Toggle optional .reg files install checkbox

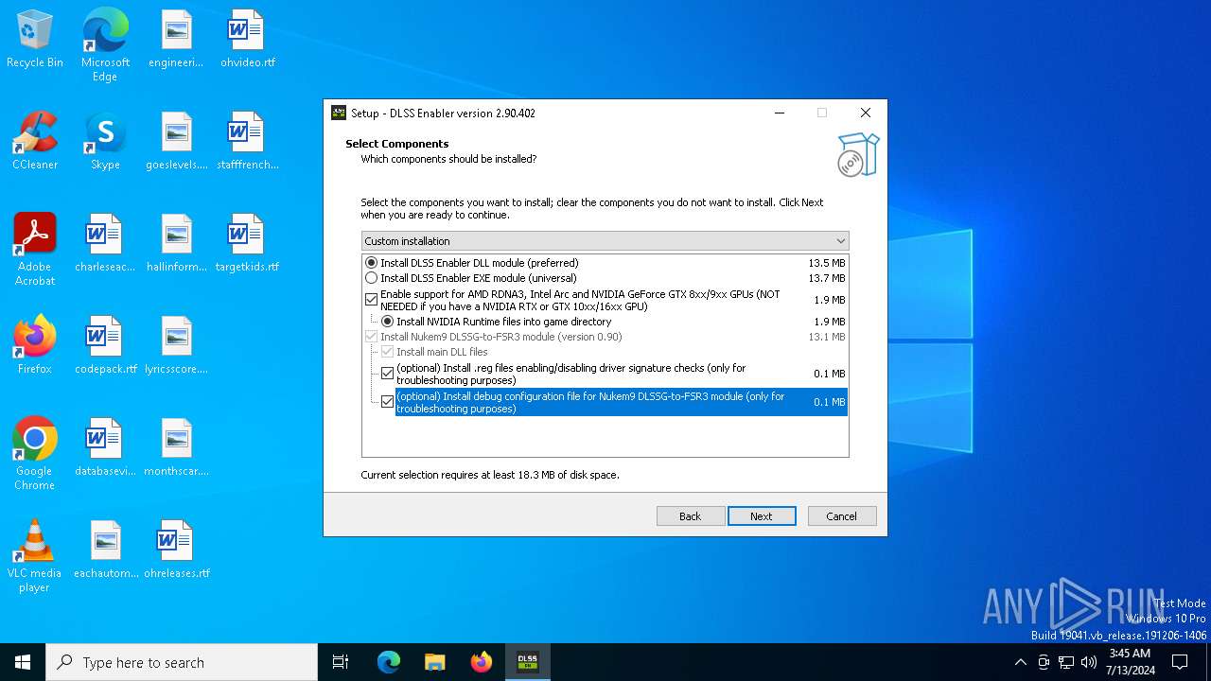(x=387, y=374)
